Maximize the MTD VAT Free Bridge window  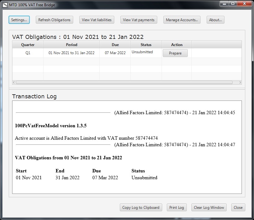[233, 3]
